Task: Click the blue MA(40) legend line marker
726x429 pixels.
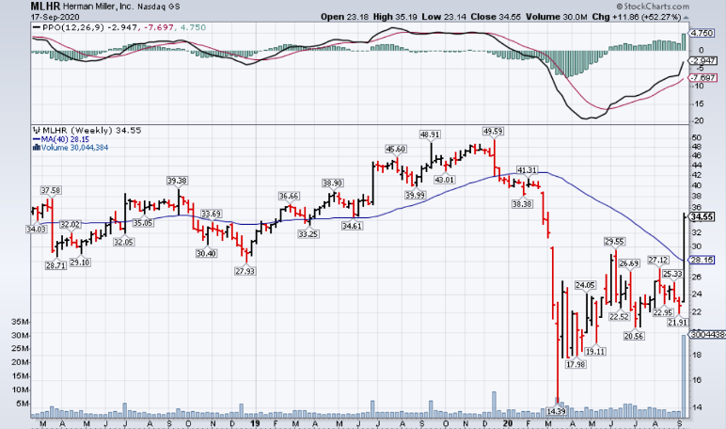Action: coord(36,139)
